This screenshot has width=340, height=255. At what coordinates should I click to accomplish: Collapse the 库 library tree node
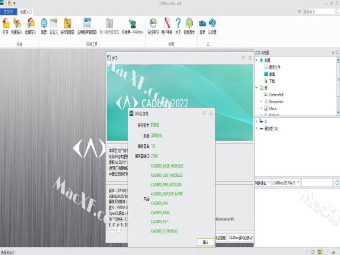(257, 88)
